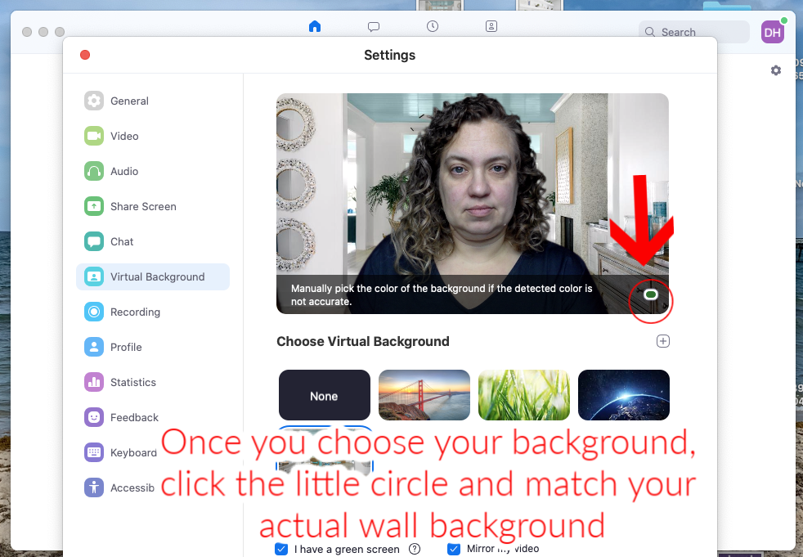Click the Search field in Zoom window
The width and height of the screenshot is (803, 557).
point(694,32)
